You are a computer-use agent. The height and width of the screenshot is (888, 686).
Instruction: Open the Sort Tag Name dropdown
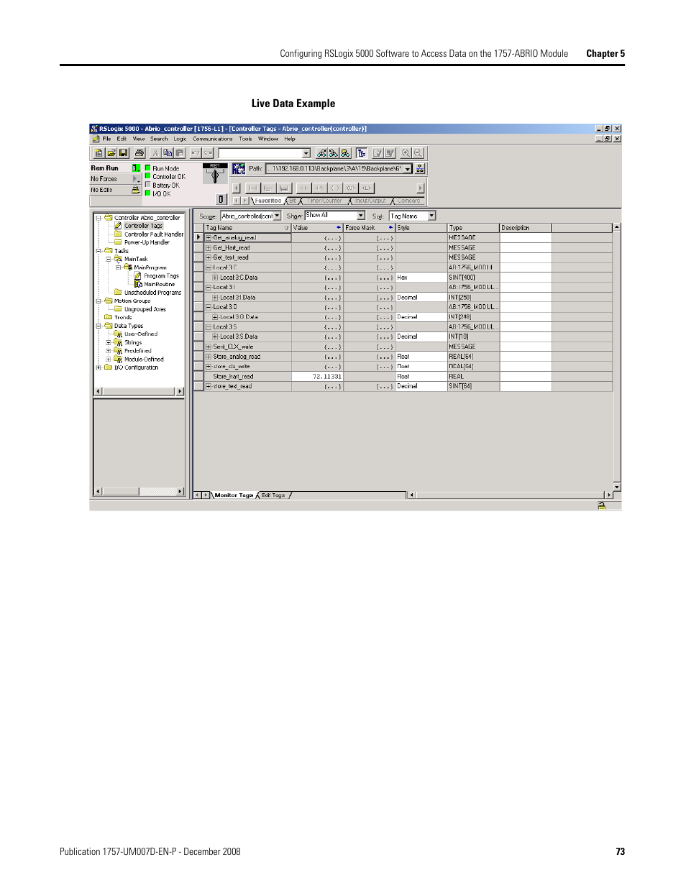(431, 216)
